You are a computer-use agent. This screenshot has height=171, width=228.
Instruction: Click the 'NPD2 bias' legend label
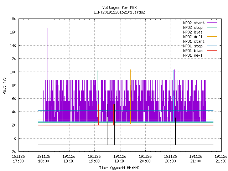click(x=193, y=32)
